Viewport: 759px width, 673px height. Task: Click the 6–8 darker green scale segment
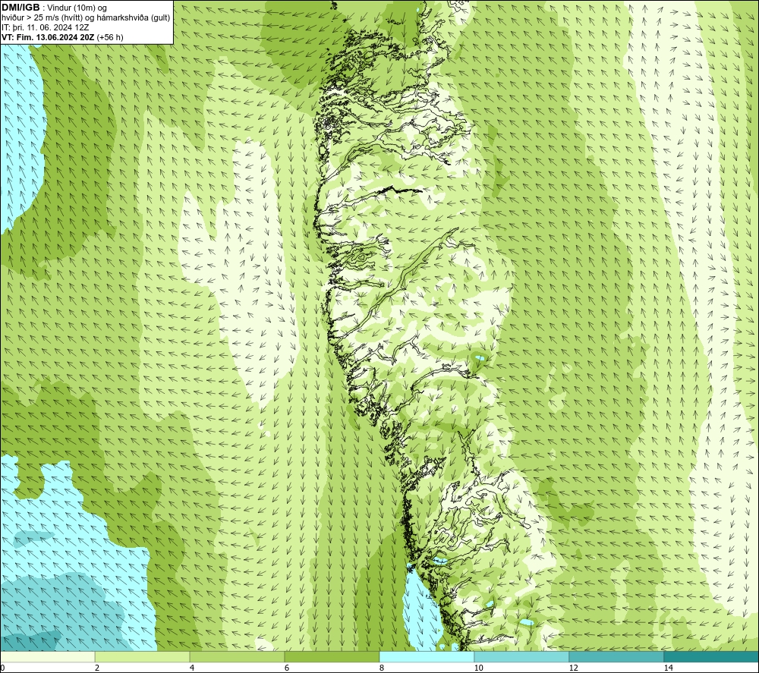click(x=332, y=656)
